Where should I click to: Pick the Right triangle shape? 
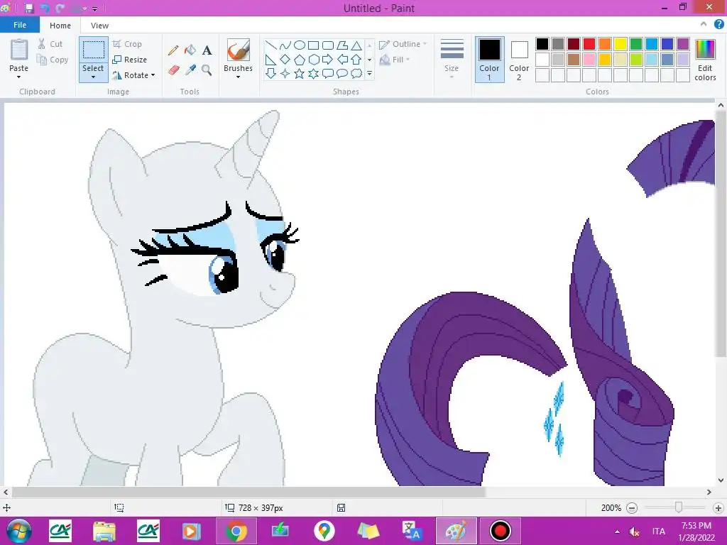(271, 60)
